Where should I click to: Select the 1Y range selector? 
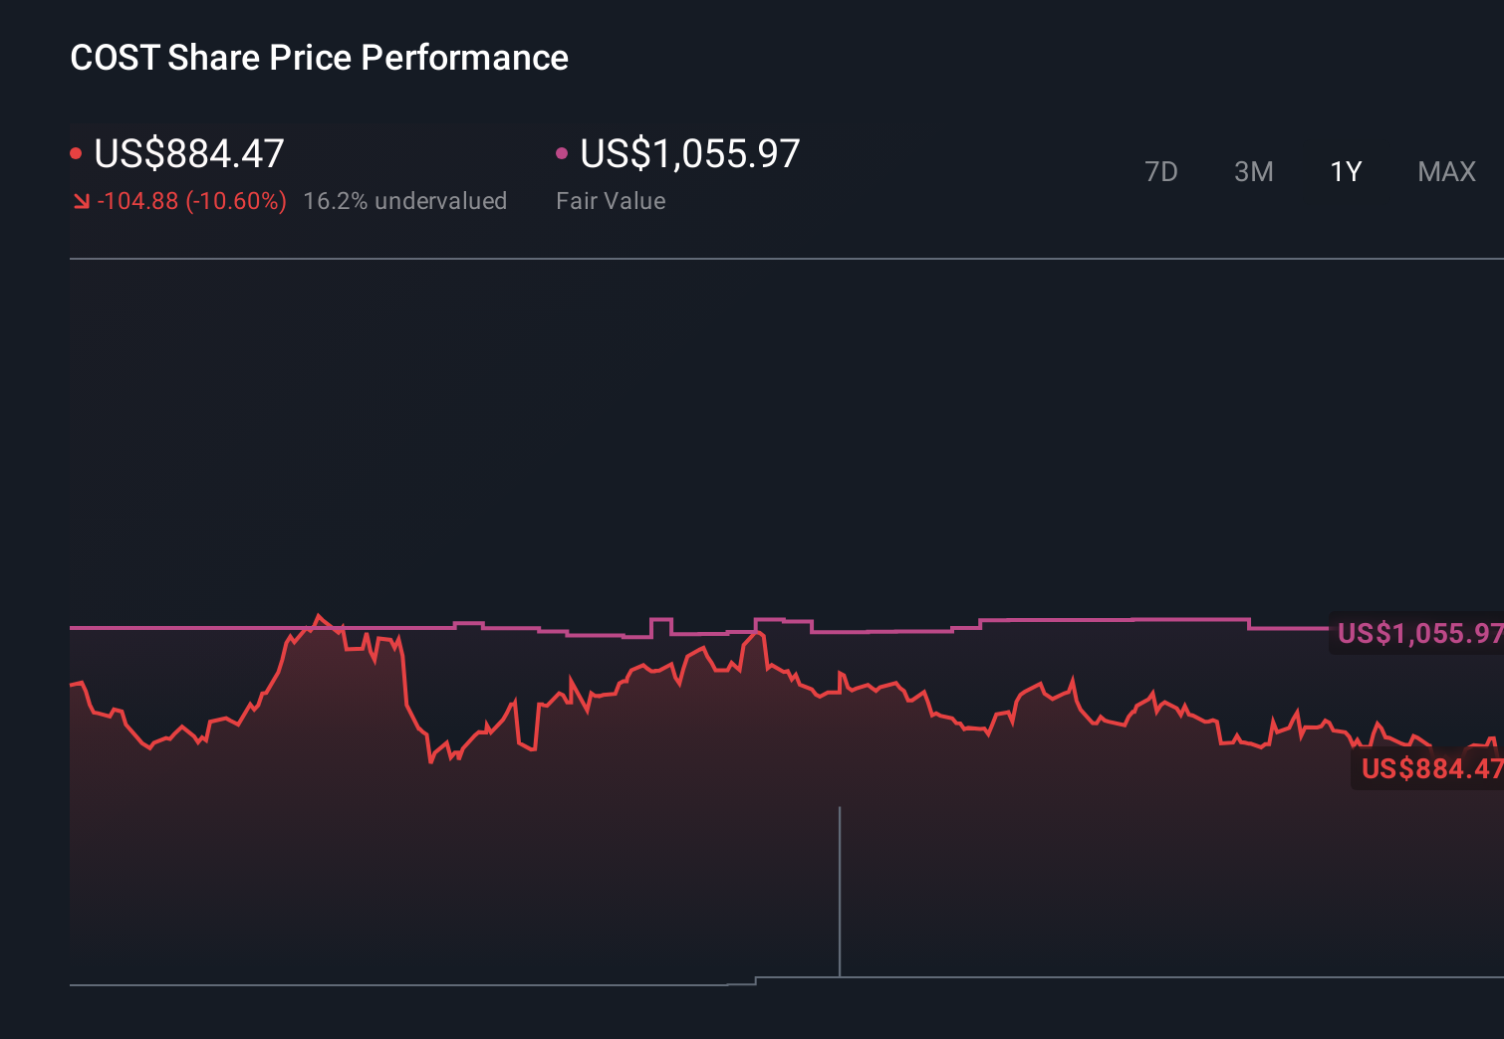point(1345,171)
